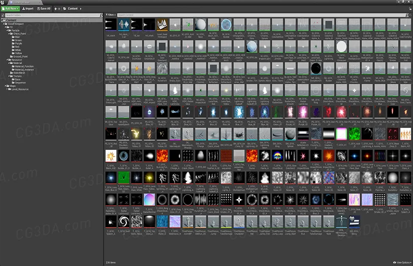Select the Purple folder
This screenshot has height=266, width=413.
17,43
